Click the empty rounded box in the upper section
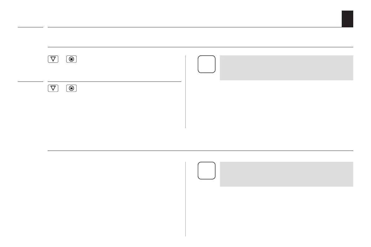The image size is (371, 247). [x=206, y=64]
